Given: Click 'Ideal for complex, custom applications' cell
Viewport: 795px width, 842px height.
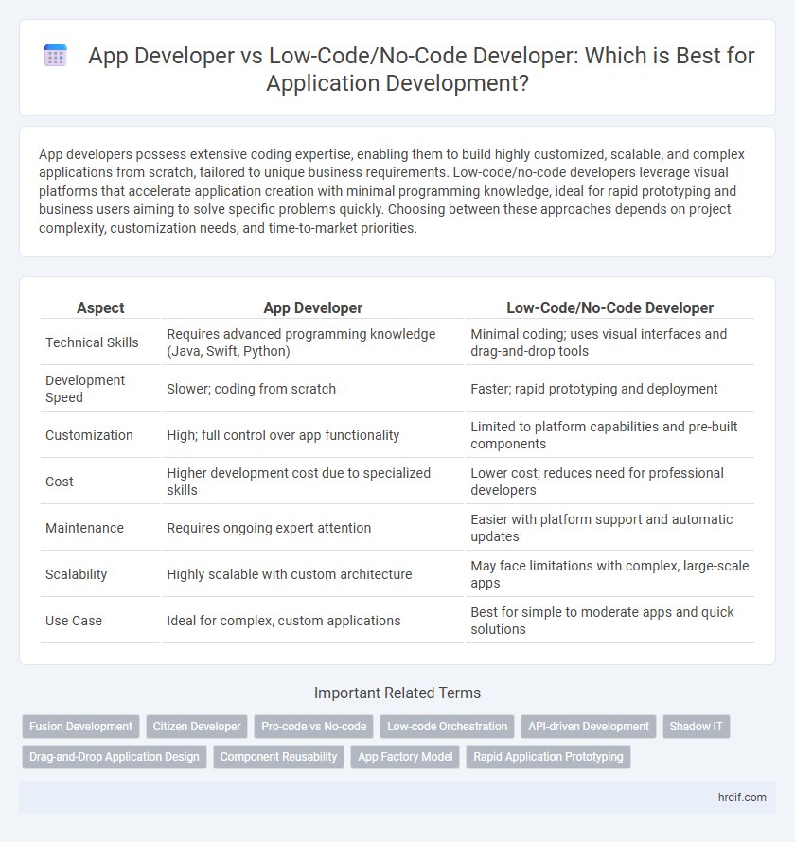Looking at the screenshot, I should pyautogui.click(x=312, y=621).
